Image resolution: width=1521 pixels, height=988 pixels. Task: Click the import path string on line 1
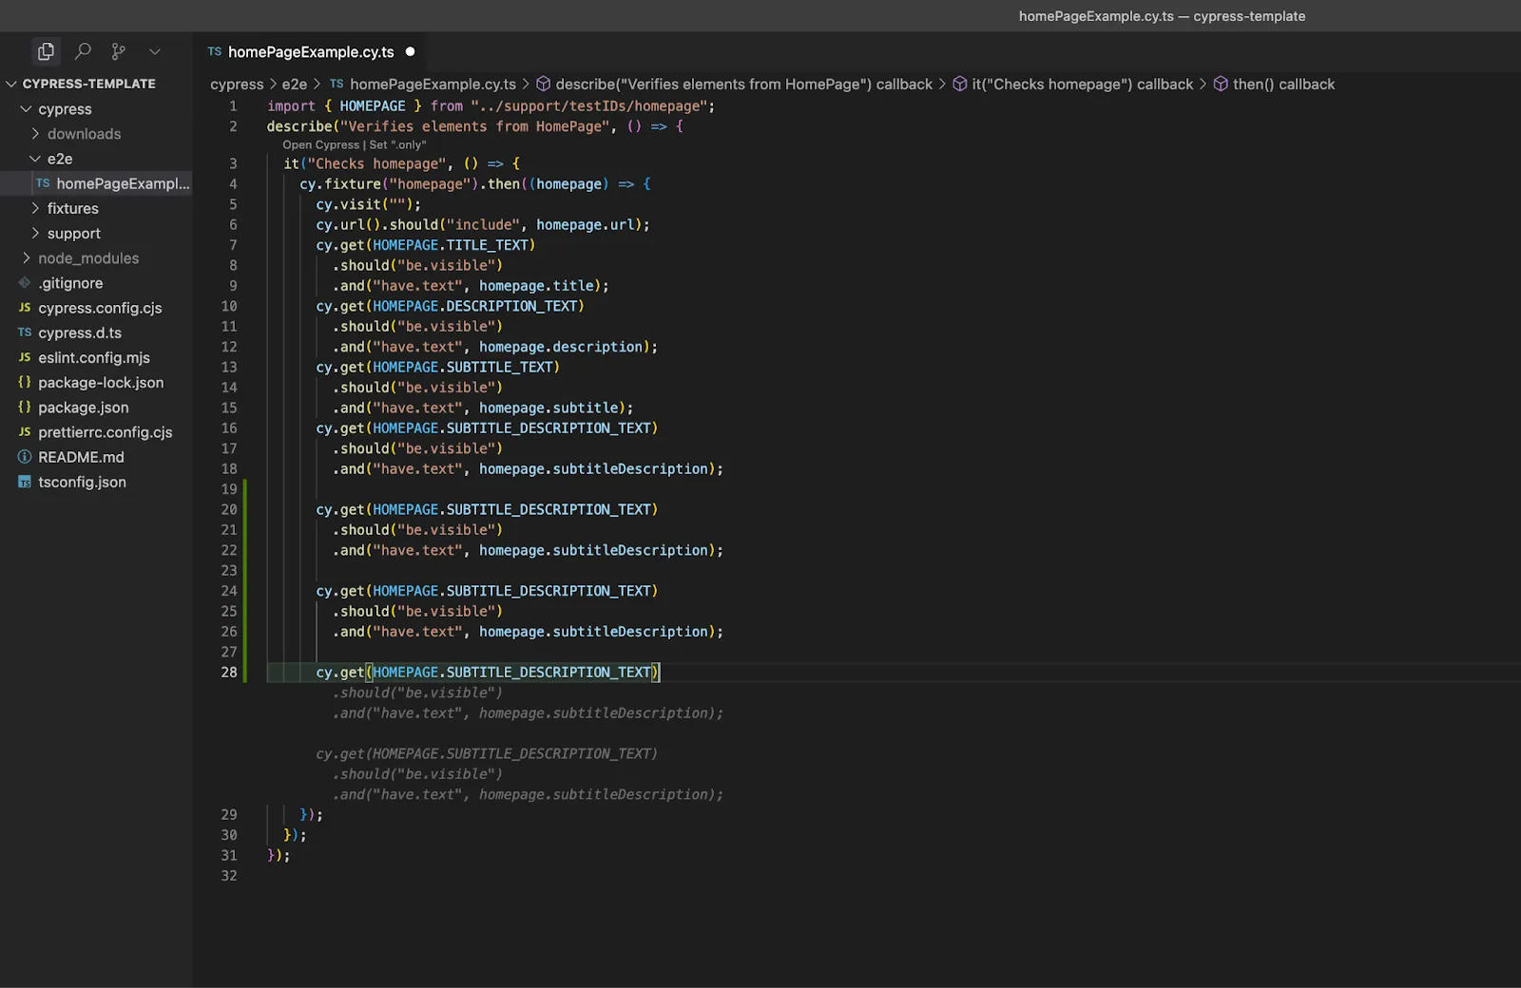click(x=588, y=106)
